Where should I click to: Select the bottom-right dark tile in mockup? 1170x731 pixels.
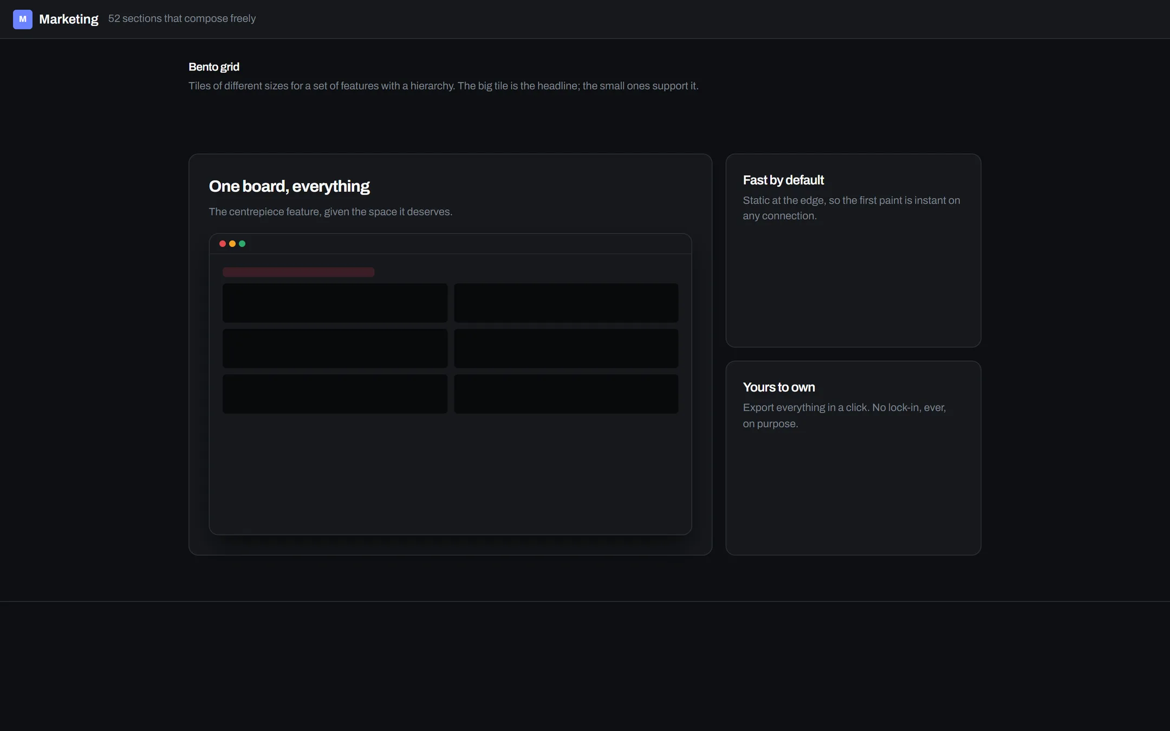point(566,394)
